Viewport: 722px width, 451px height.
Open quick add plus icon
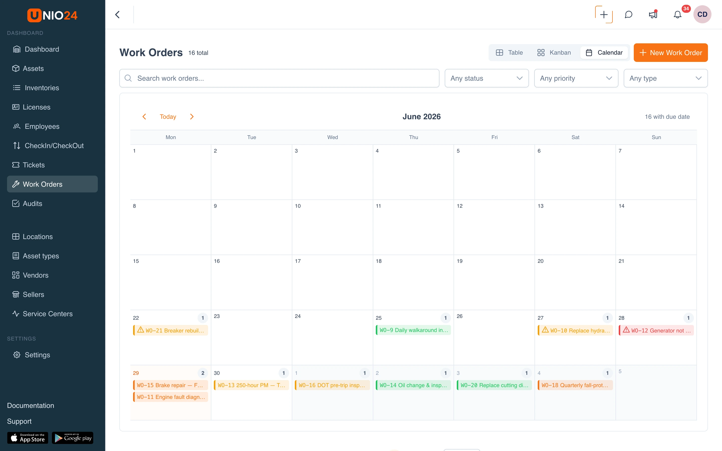tap(604, 15)
